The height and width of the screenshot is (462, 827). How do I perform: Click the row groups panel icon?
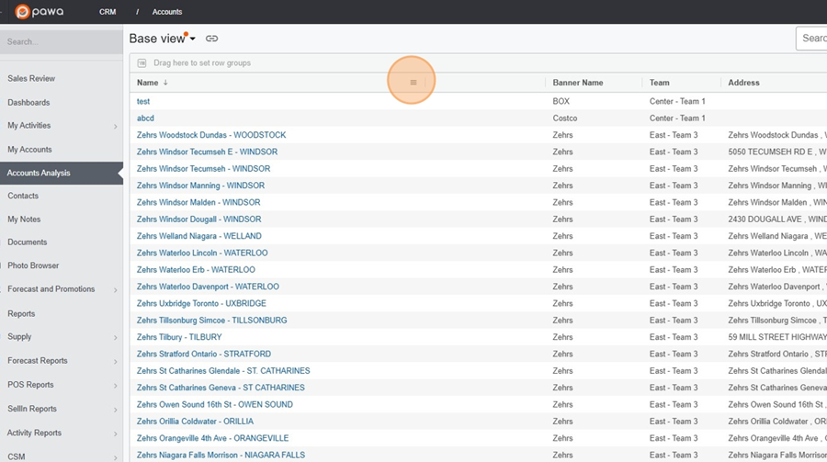pos(142,63)
